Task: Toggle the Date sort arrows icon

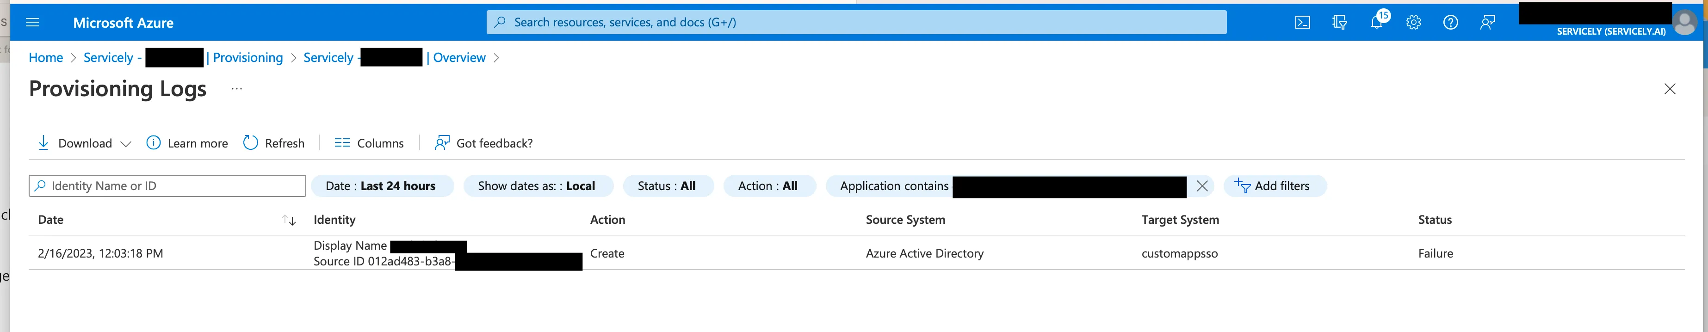Action: pos(288,220)
